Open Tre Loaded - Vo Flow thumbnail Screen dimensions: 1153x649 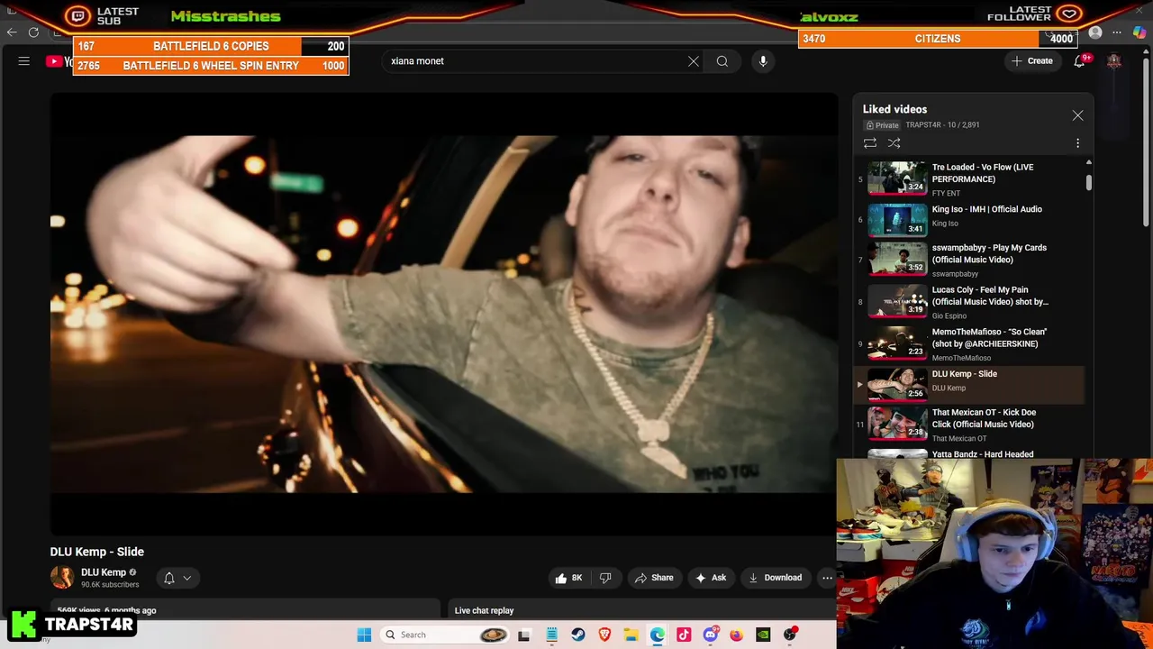coord(897,178)
